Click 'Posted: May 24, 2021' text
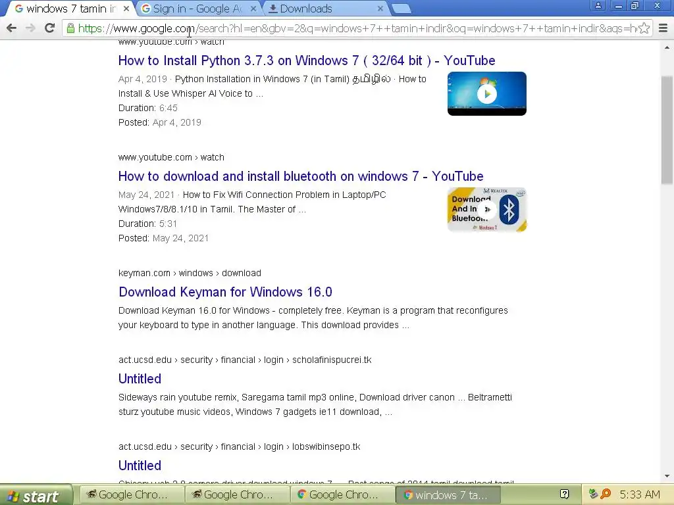The width and height of the screenshot is (674, 505). [x=163, y=238]
